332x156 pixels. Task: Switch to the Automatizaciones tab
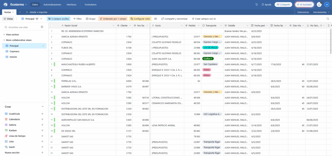(52, 5)
